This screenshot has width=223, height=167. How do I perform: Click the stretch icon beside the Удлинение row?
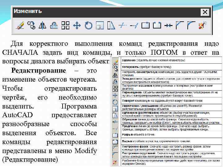(115, 115)
